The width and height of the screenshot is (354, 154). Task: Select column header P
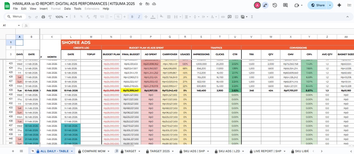(150, 37)
